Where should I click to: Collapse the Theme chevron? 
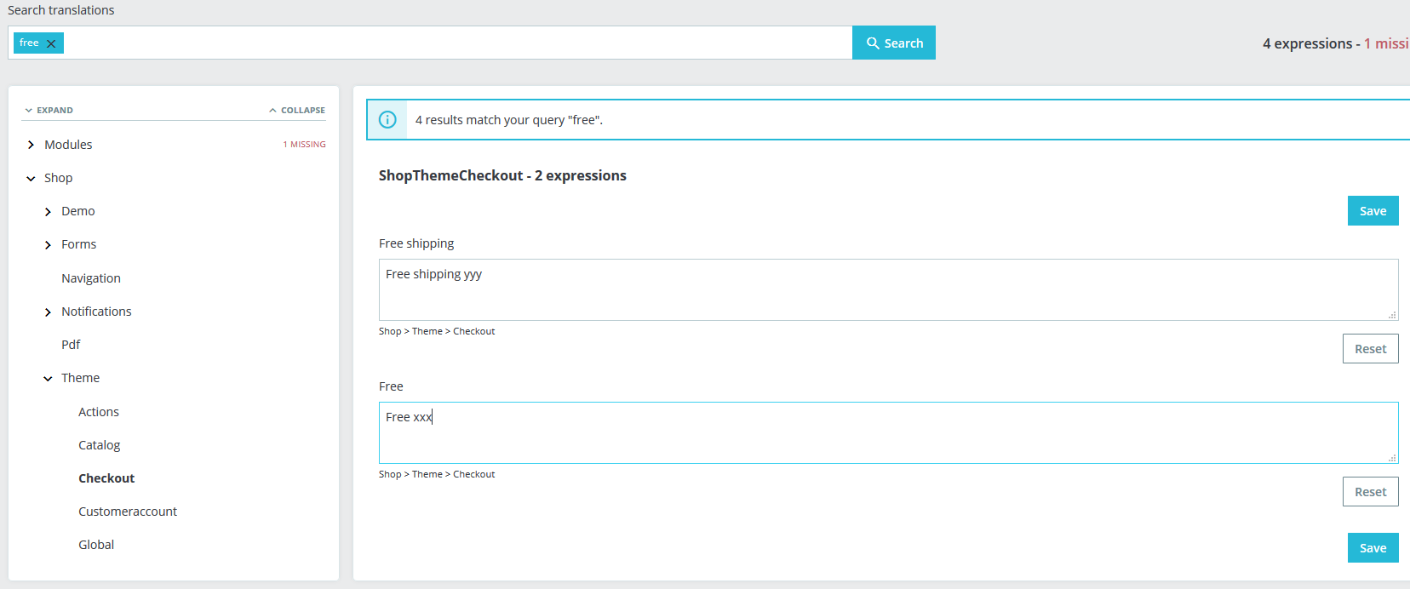click(48, 379)
